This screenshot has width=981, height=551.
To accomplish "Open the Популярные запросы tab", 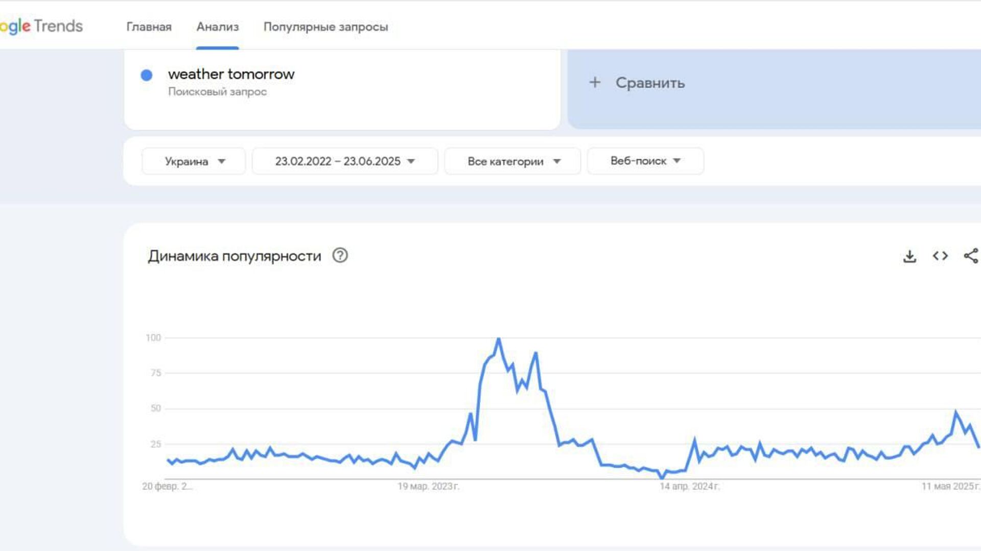I will pos(325,27).
